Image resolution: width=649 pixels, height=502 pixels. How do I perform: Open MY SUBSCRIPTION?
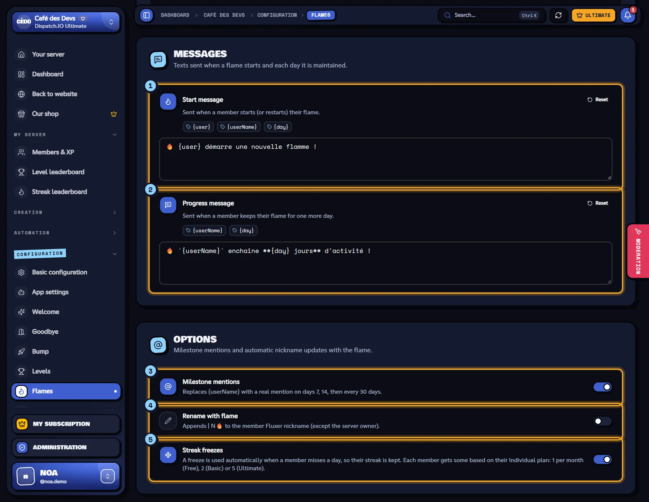click(x=66, y=424)
